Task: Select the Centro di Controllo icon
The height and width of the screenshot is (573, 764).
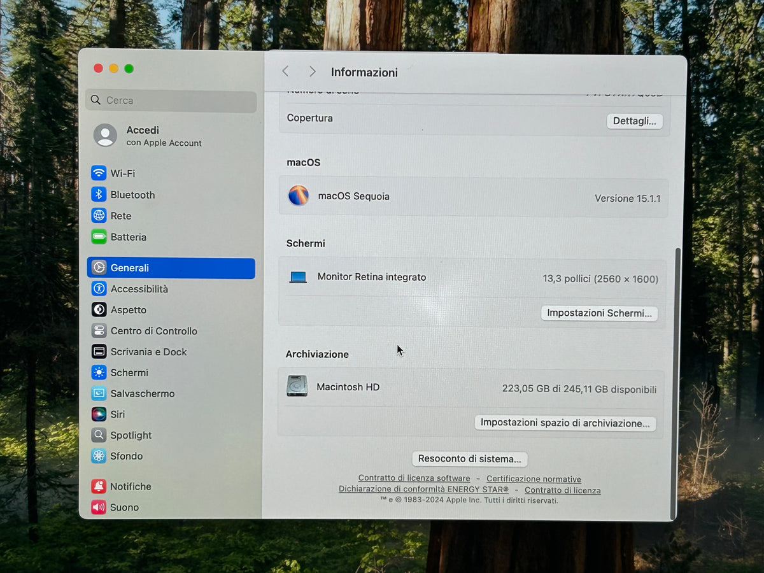Action: coord(99,330)
